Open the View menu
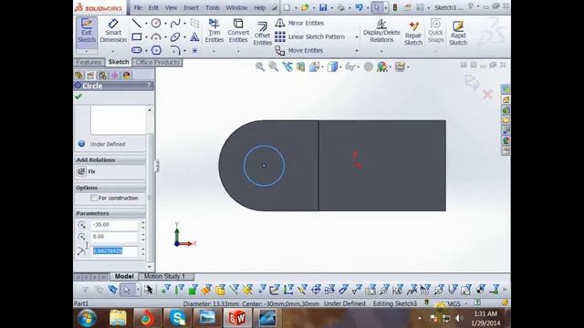Screen dimensions: 584x328 coord(171,7)
